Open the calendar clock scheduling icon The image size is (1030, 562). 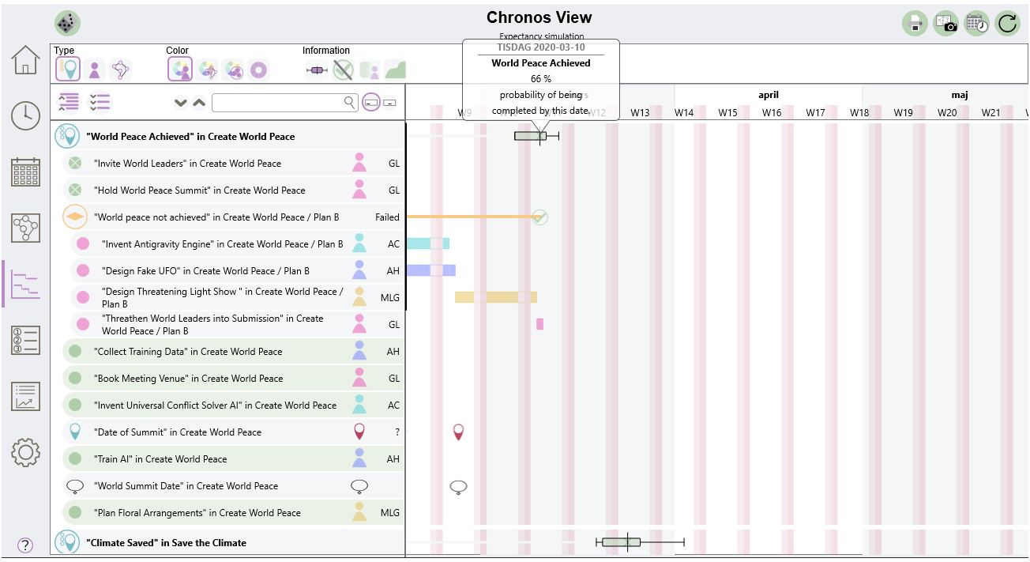pos(976,24)
